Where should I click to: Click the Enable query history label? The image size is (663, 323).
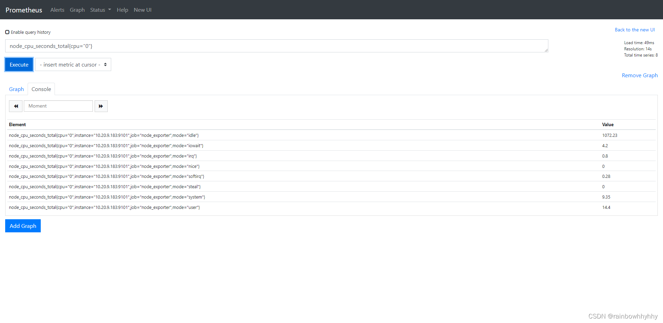(x=31, y=32)
